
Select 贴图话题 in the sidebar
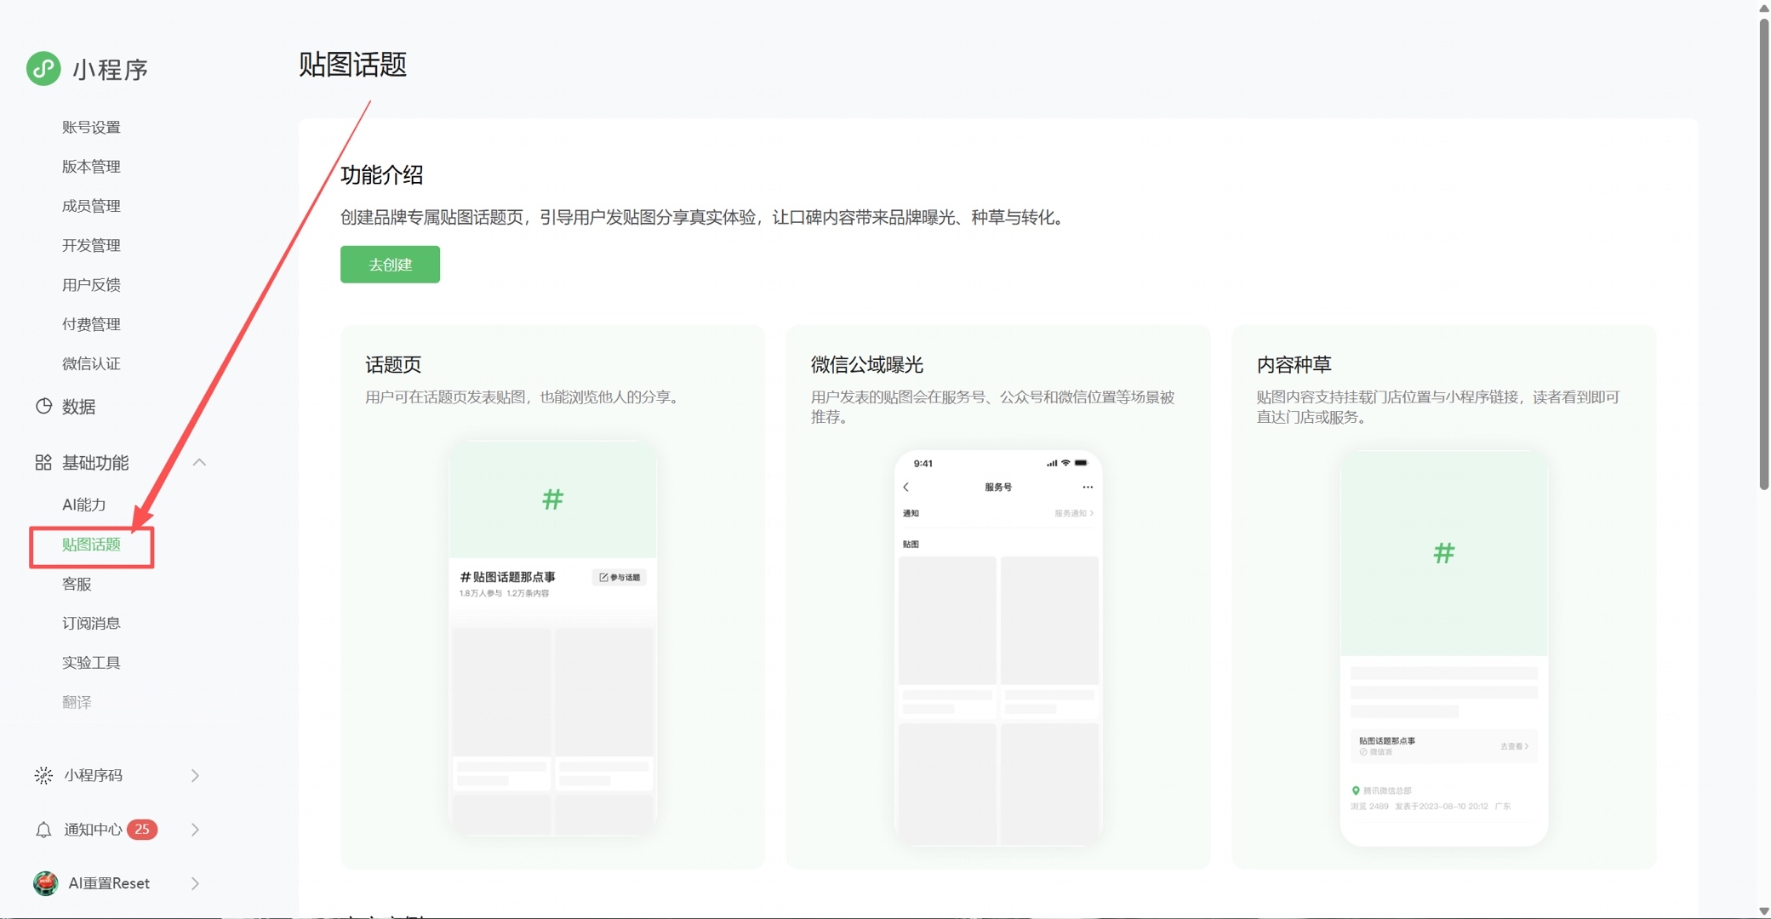91,545
